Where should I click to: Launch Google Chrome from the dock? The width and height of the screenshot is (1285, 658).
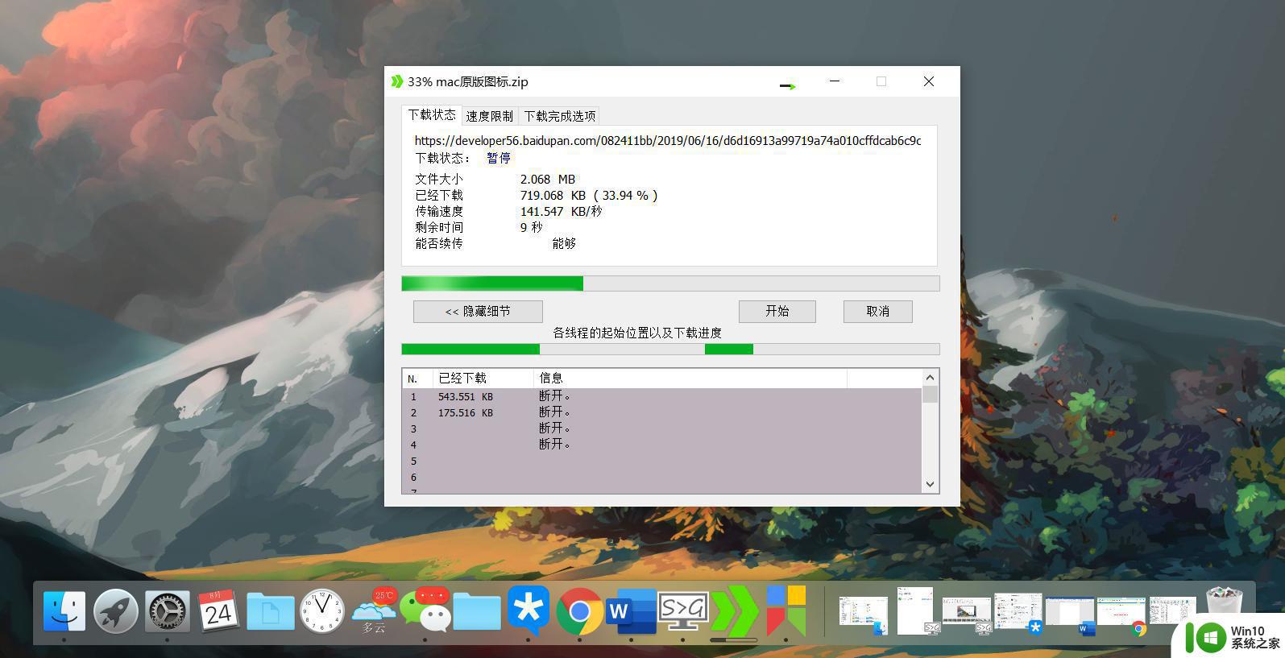coord(579,611)
